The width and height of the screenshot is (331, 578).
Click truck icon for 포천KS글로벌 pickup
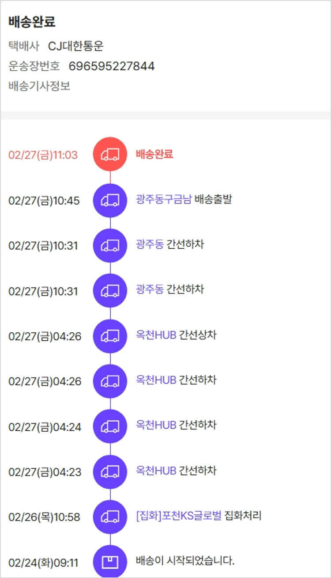pyautogui.click(x=110, y=517)
